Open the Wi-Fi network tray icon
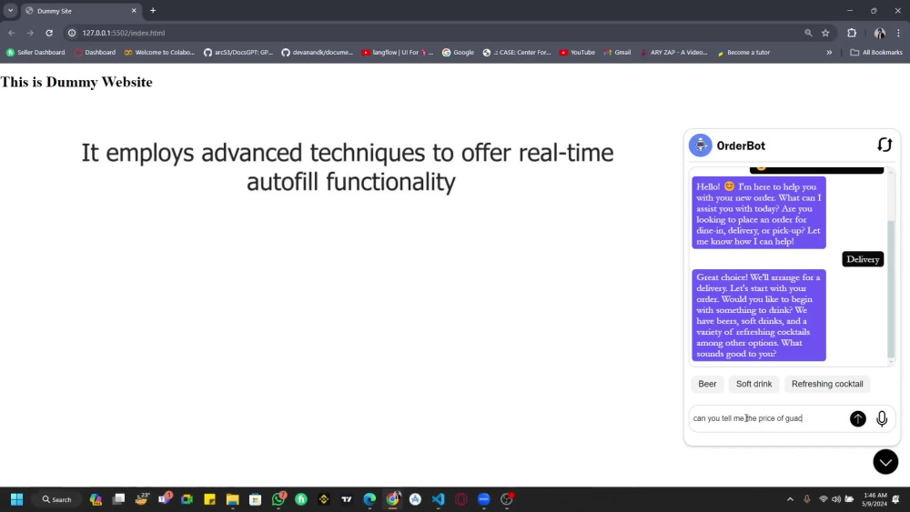 point(823,499)
